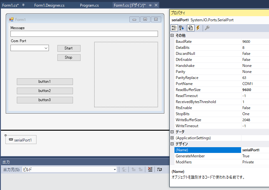This screenshot has width=269, height=190.
Task: Click the 出力 panel header
Action: tap(85, 162)
